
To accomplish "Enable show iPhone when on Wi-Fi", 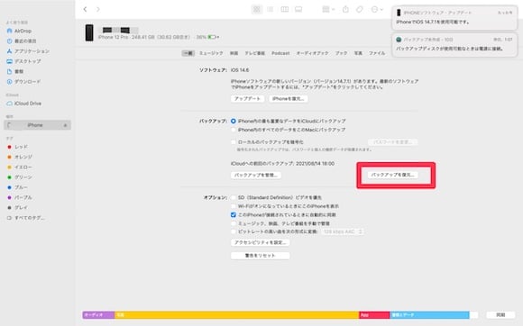I will 234,206.
